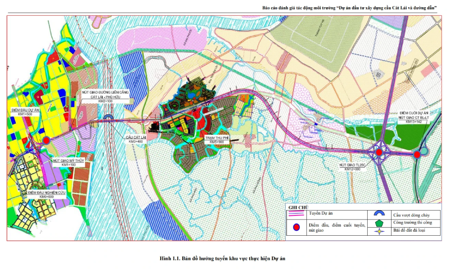The width and height of the screenshot is (450, 269).
Task: Click the red end-point marker on far right
Action: (417, 154)
